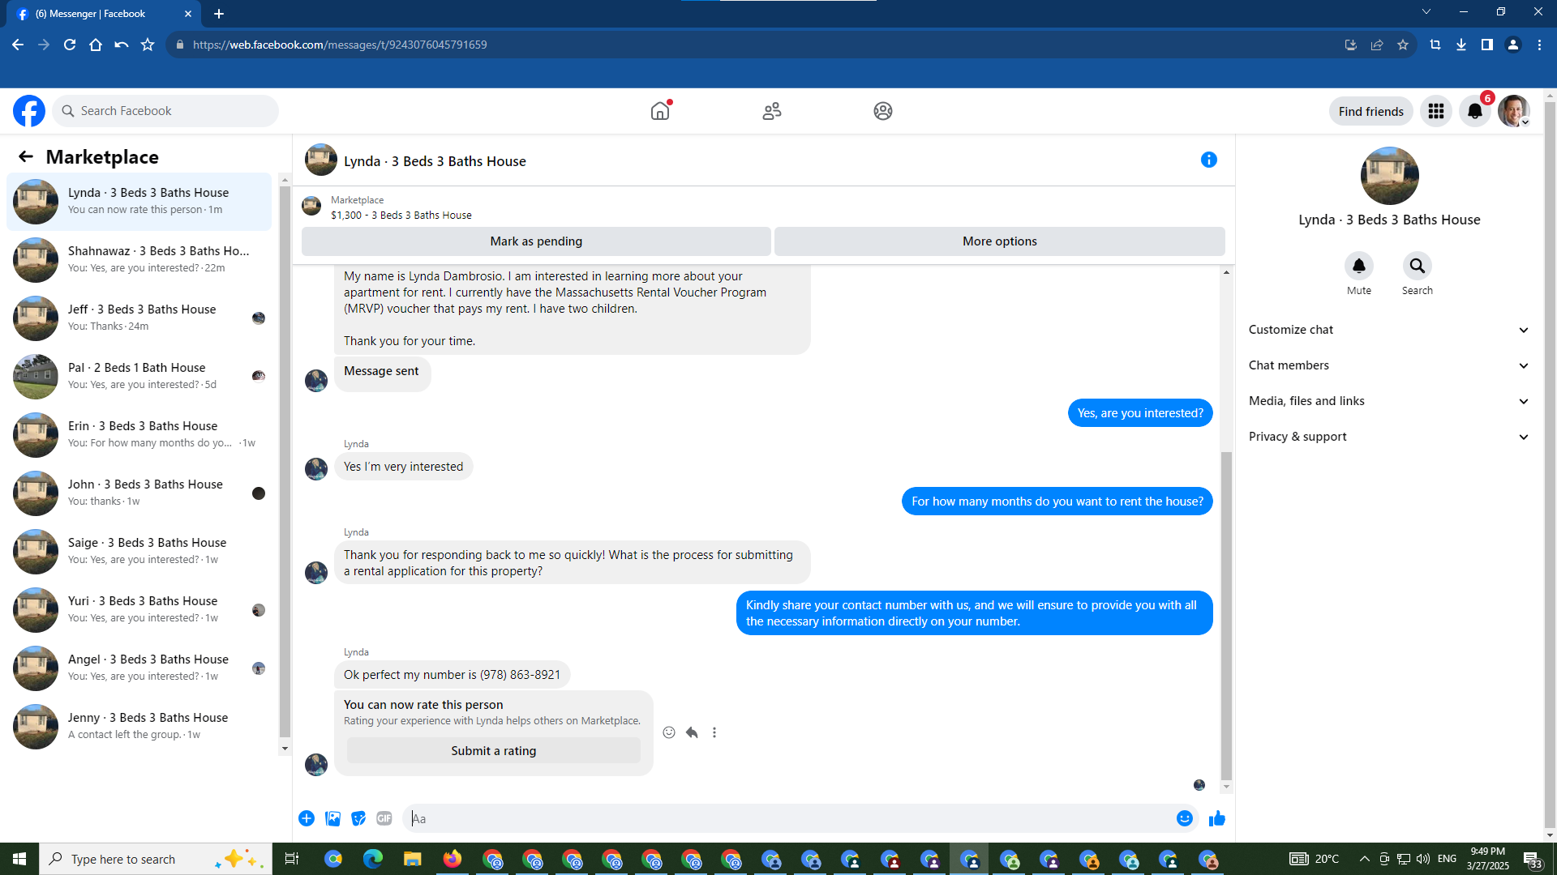Choose a GIF from the composer
This screenshot has height=875, width=1557.
tap(384, 818)
